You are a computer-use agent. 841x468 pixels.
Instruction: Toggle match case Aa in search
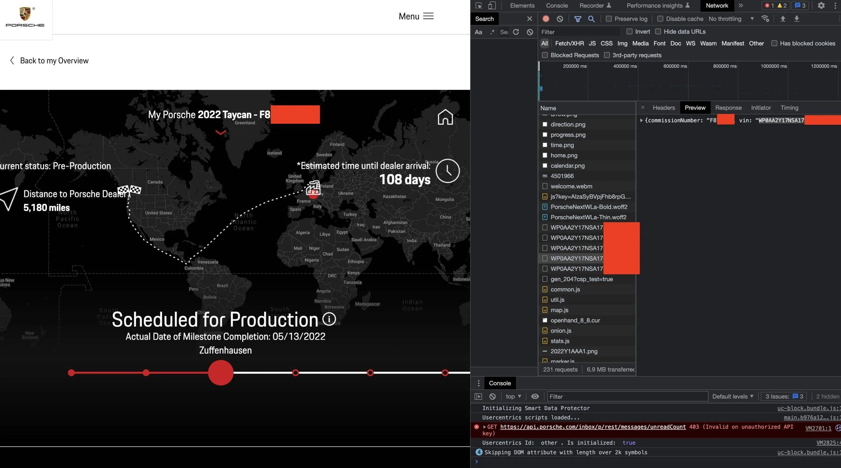coord(478,32)
